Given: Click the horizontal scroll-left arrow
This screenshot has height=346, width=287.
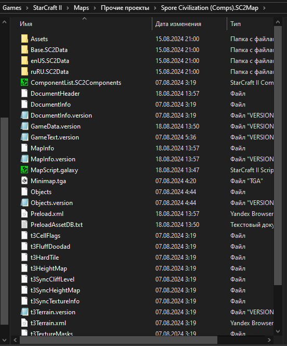Looking at the screenshot, I should tap(15, 340).
